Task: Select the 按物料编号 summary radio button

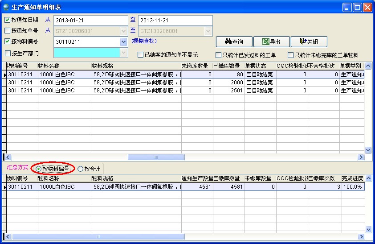Action: point(39,169)
